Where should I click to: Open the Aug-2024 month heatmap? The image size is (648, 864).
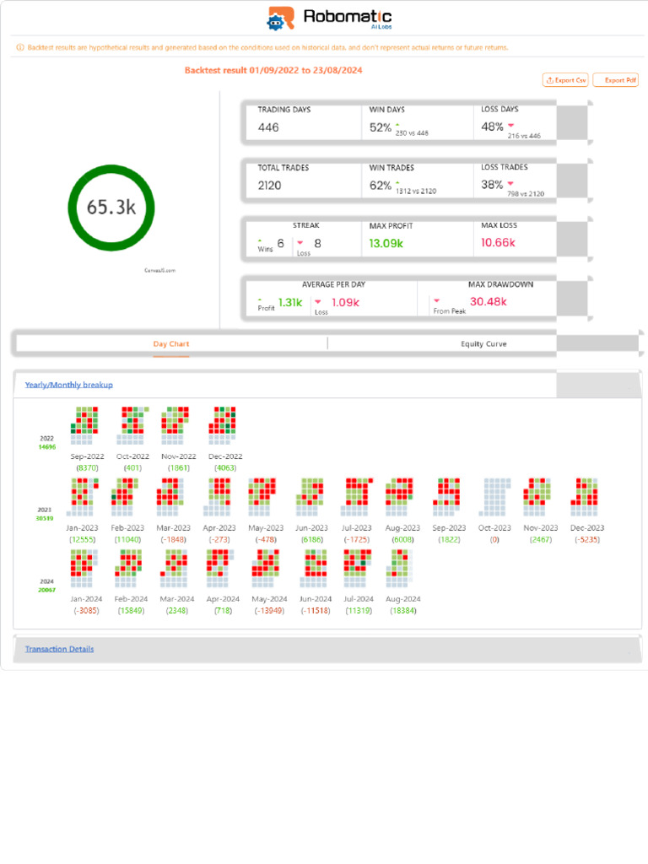pos(399,568)
